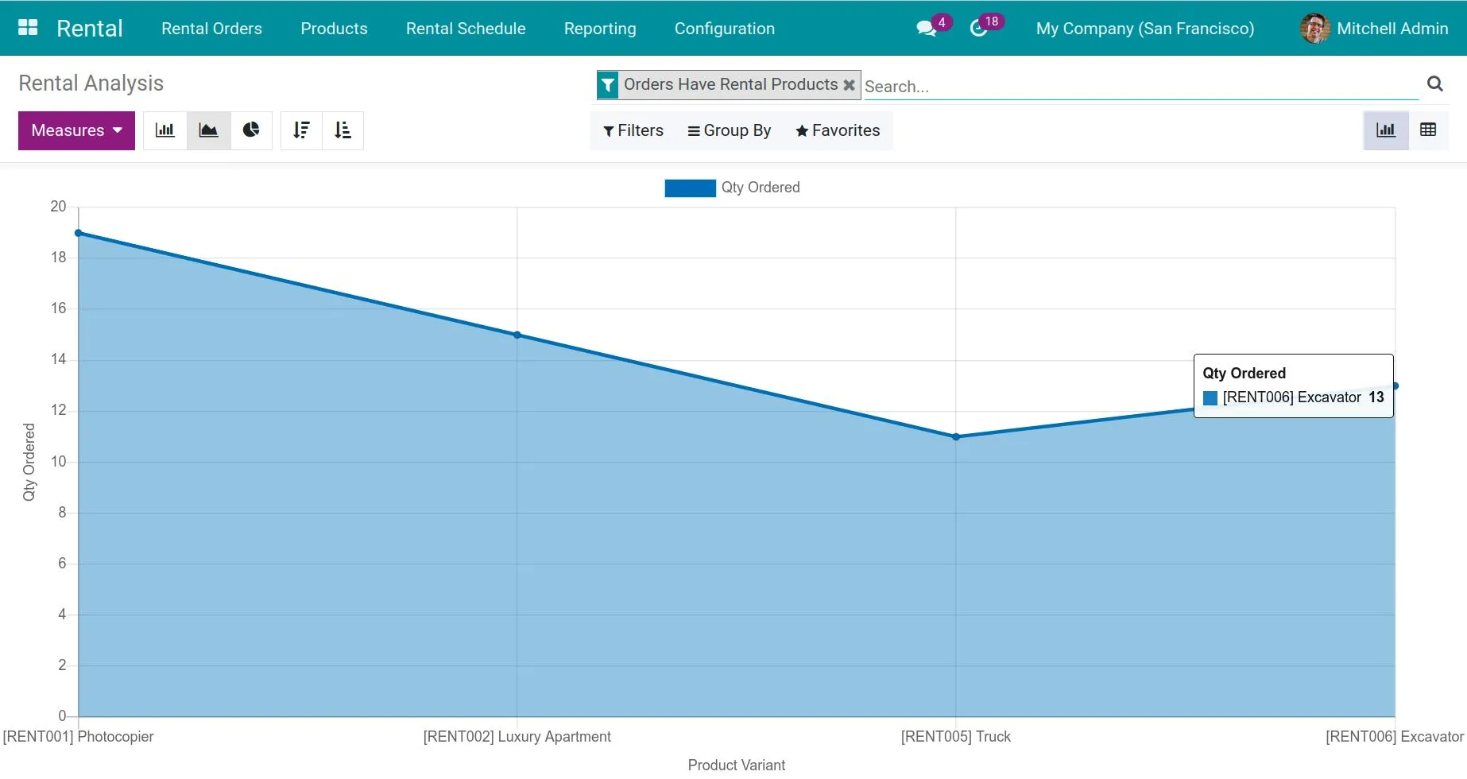1467x779 pixels.
Task: Open the Filters dropdown
Action: 633,130
